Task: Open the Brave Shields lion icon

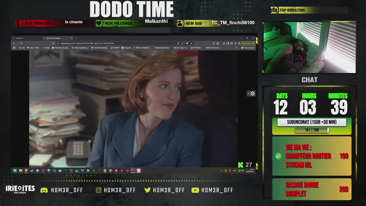Action: tap(187, 43)
